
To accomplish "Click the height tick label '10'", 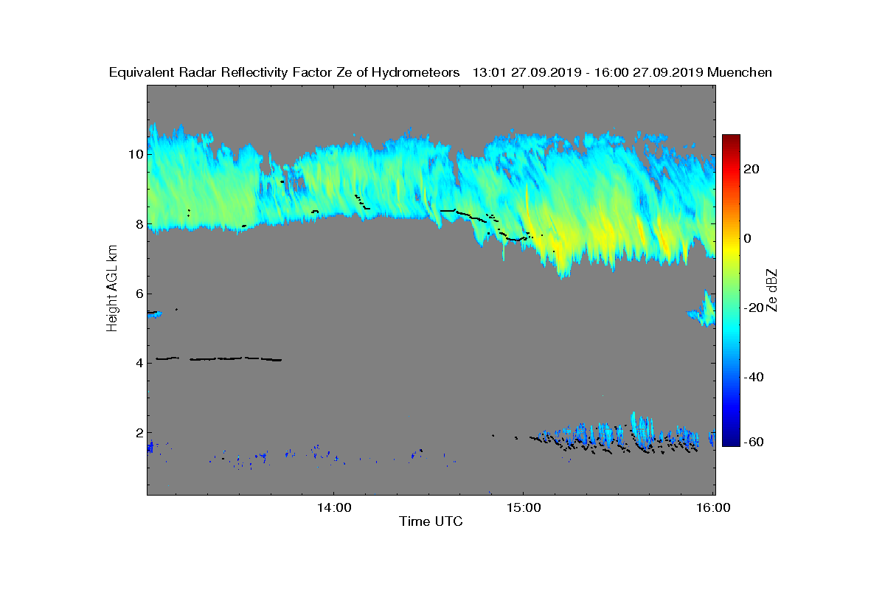I will click(135, 154).
